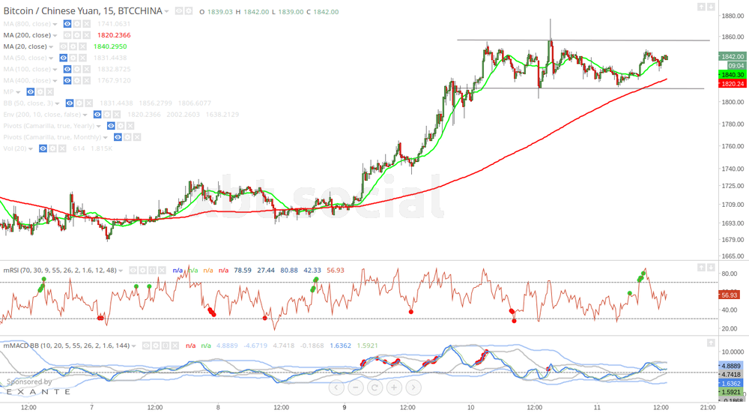Click the zoom out chart button
Screen dimensions: 749x413
[355, 388]
